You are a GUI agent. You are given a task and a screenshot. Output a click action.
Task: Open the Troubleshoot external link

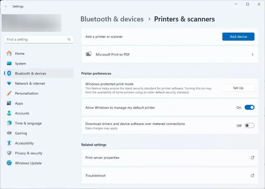tap(252, 176)
